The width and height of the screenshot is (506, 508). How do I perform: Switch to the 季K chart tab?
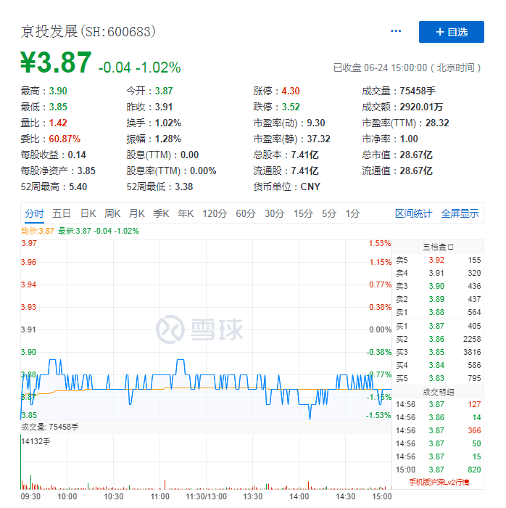(x=161, y=213)
